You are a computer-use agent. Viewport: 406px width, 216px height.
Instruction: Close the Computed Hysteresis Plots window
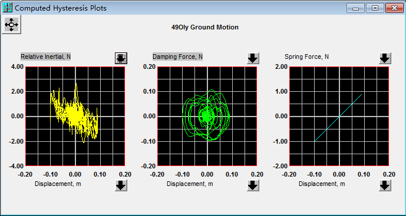tap(394, 8)
